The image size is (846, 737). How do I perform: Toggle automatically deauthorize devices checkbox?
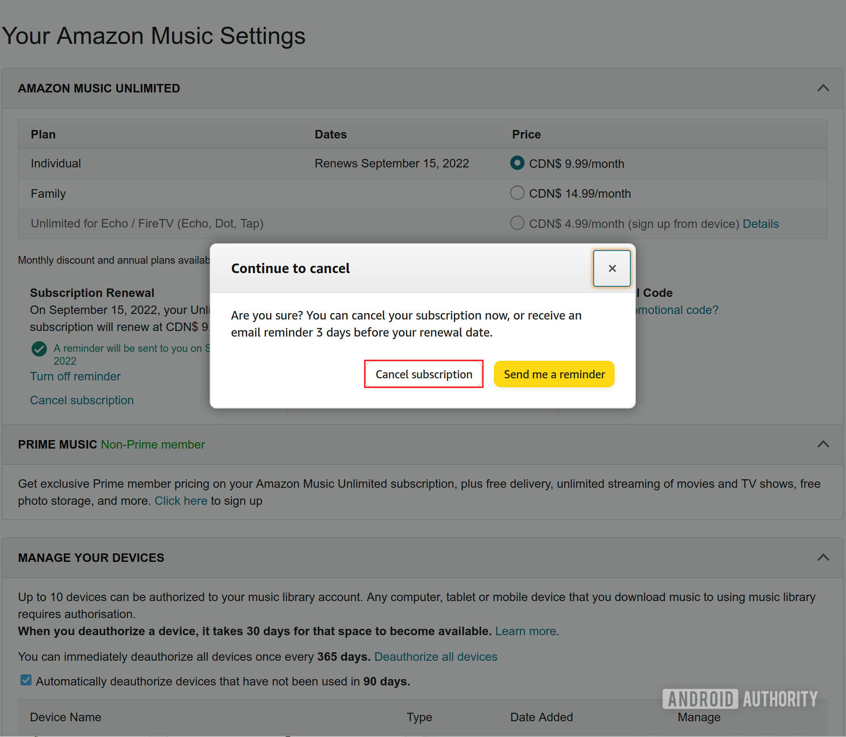(x=26, y=680)
